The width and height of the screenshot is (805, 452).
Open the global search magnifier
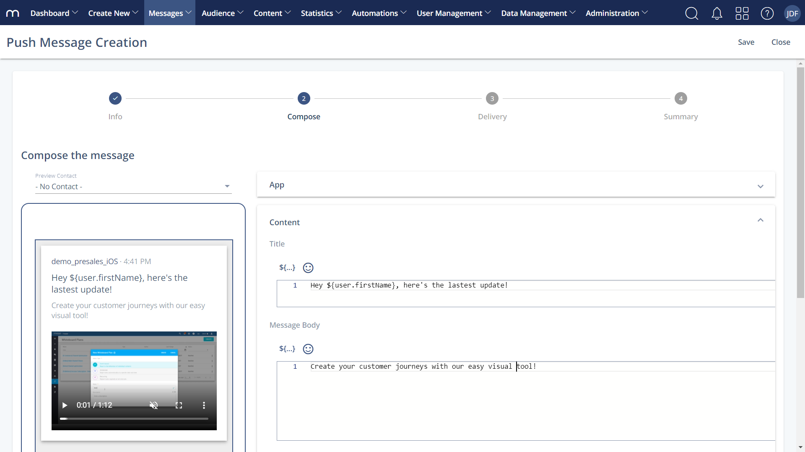coord(692,13)
